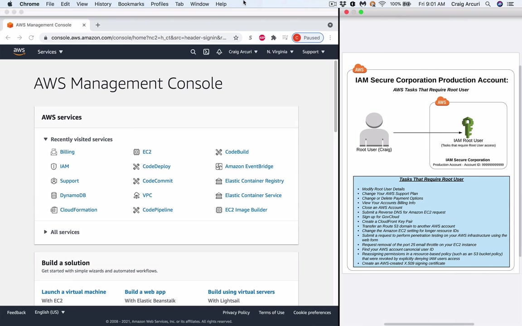This screenshot has width=522, height=326.
Task: Open the History menu in Chrome
Action: coord(103,4)
